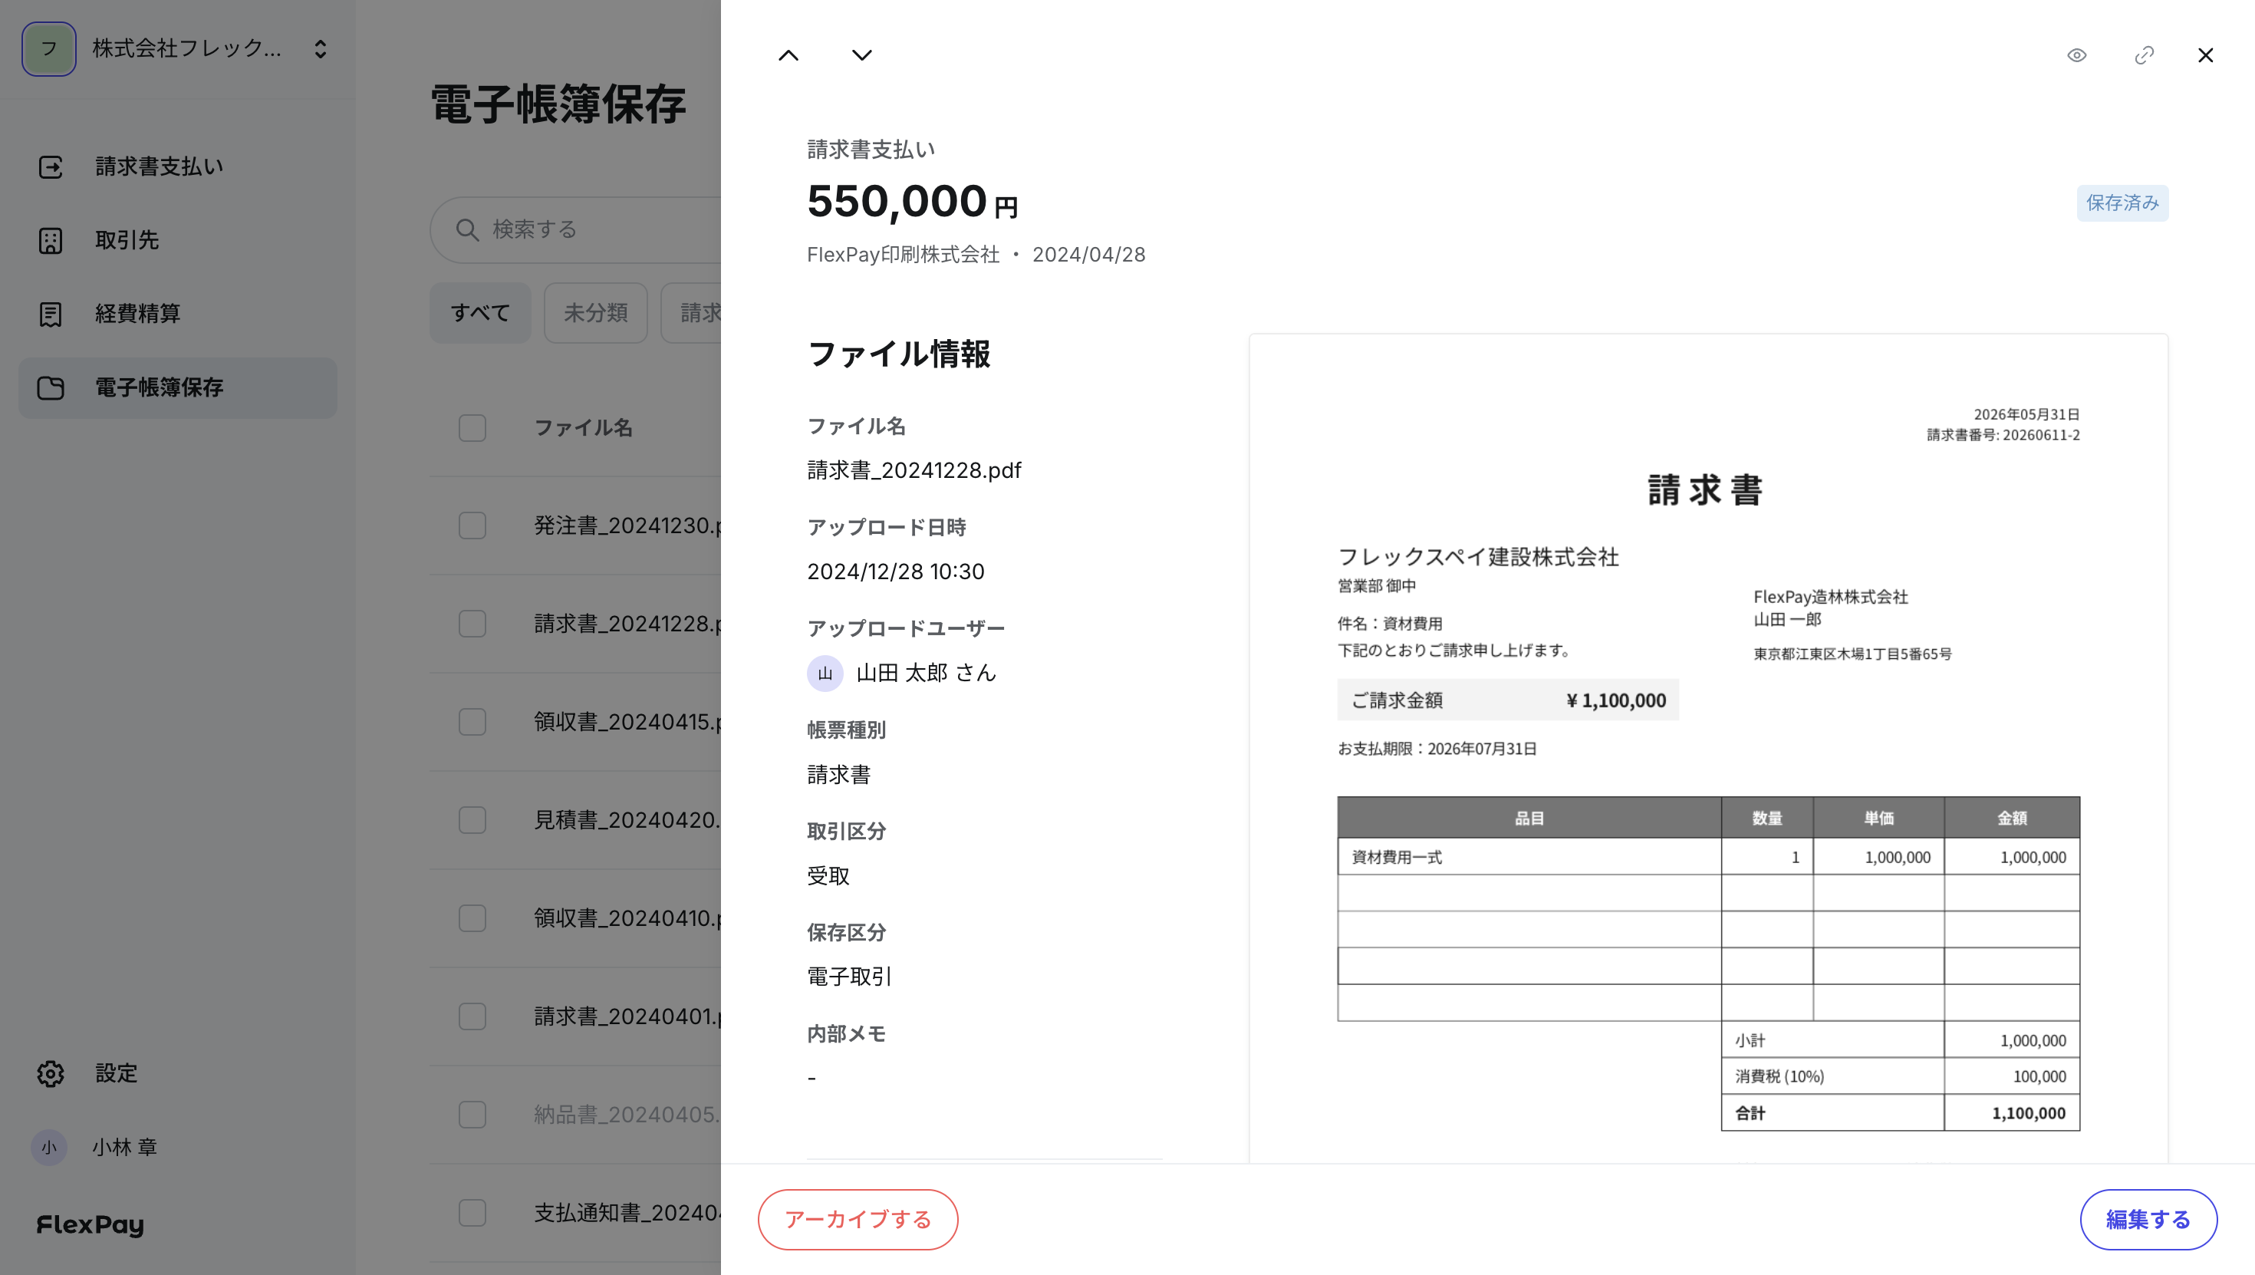Check the box for 発注書_20241230
This screenshot has height=1275, width=2255.
(472, 525)
